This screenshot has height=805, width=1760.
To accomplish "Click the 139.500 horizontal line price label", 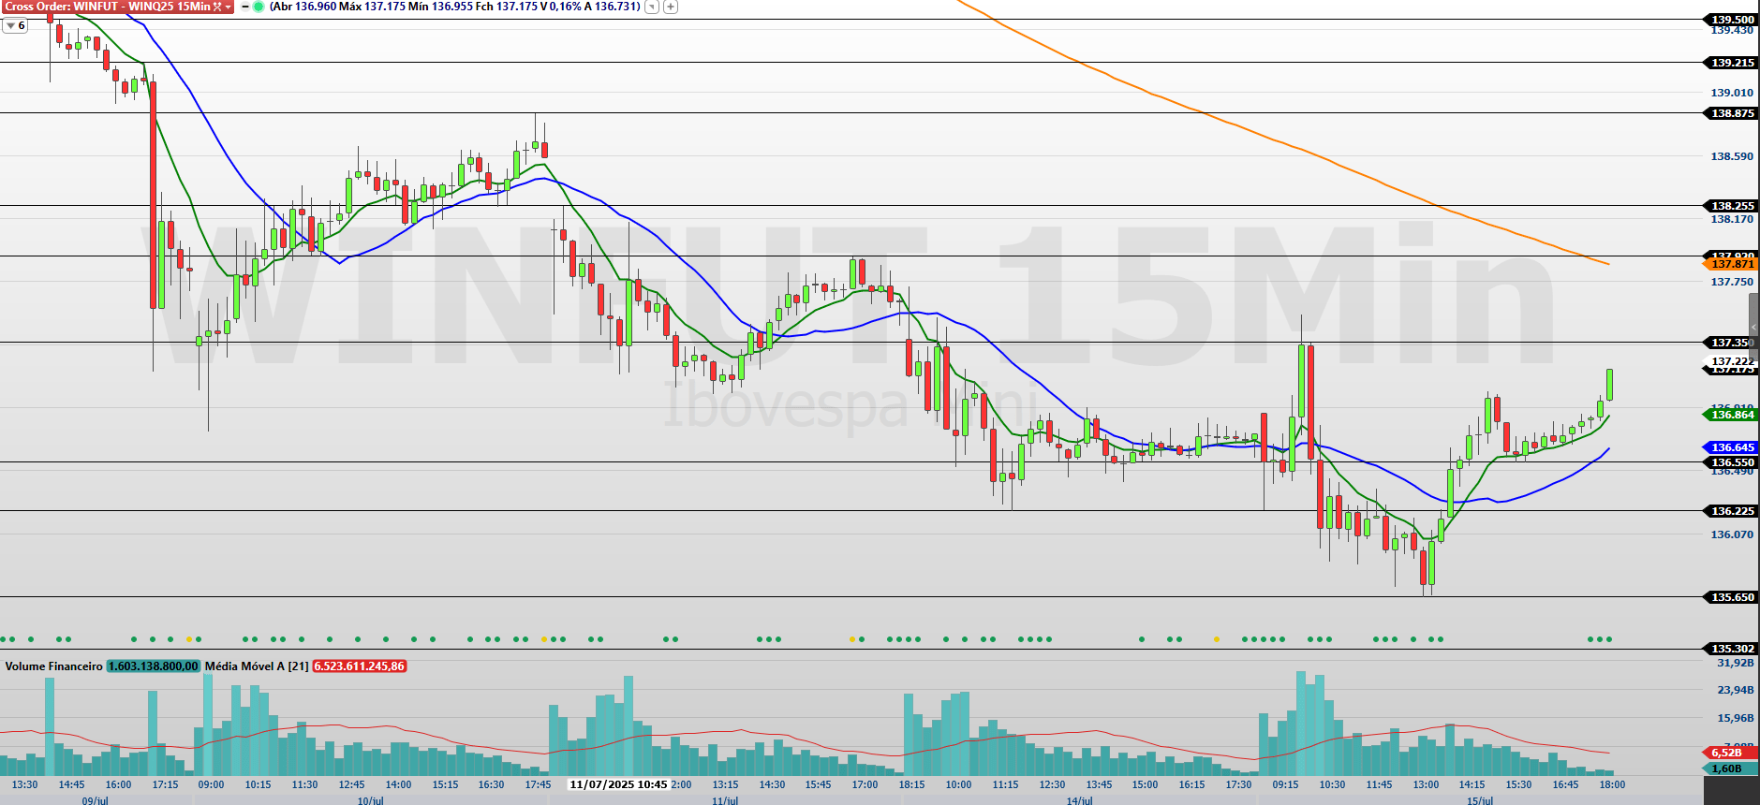I will 1729,20.
